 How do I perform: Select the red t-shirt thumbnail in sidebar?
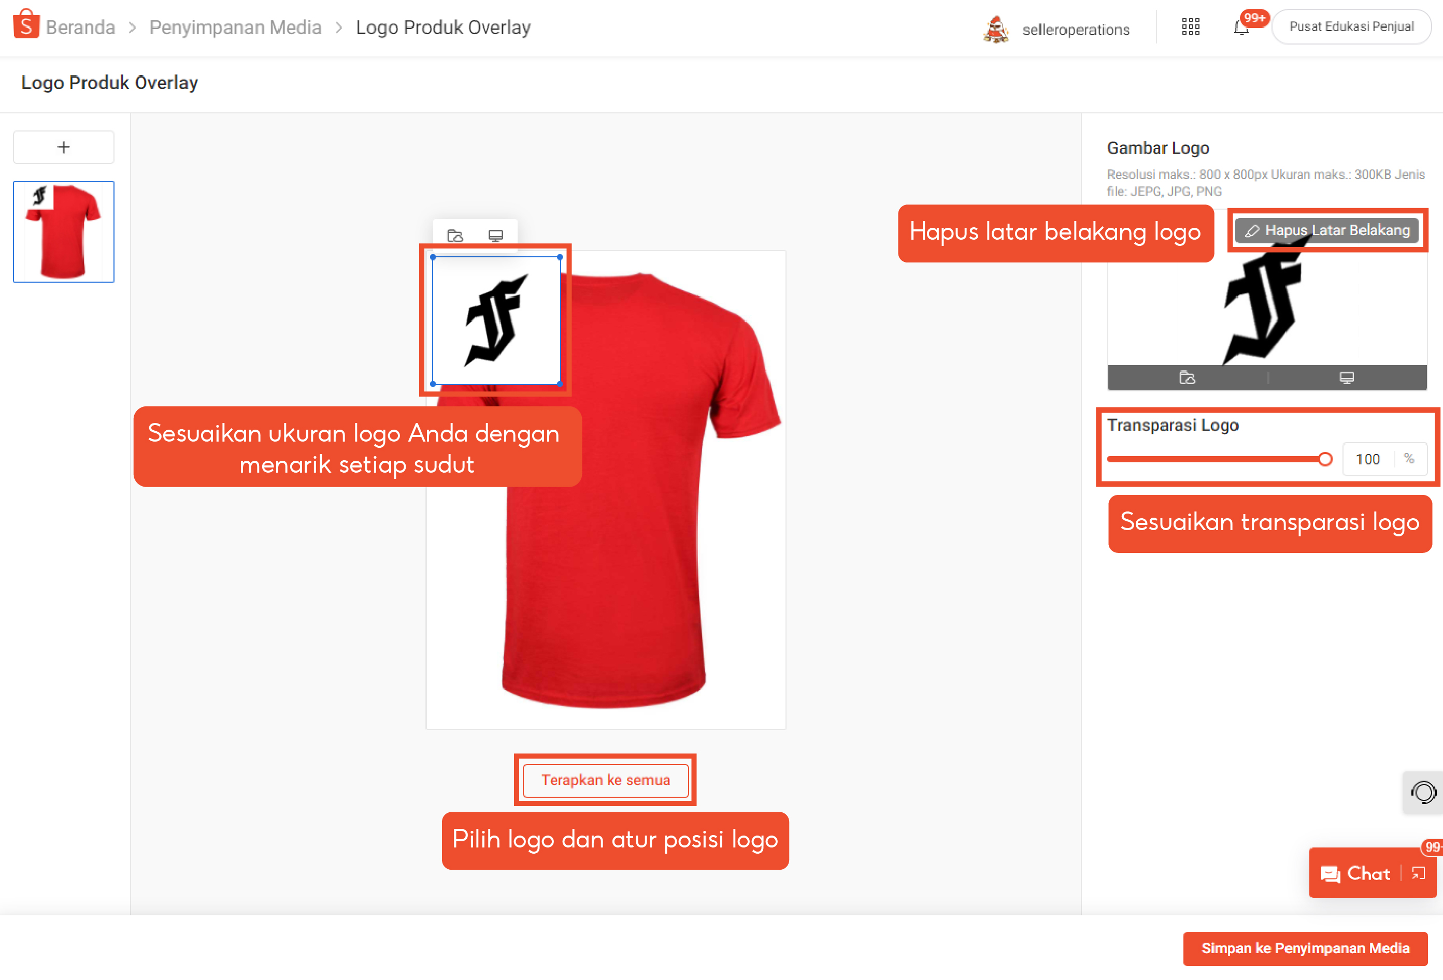click(x=63, y=231)
